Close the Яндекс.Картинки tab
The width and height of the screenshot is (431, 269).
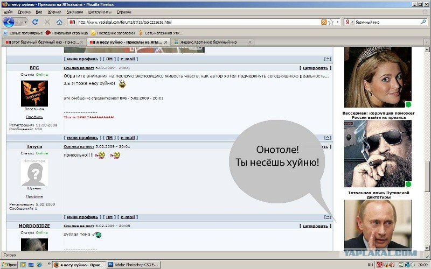(250, 42)
